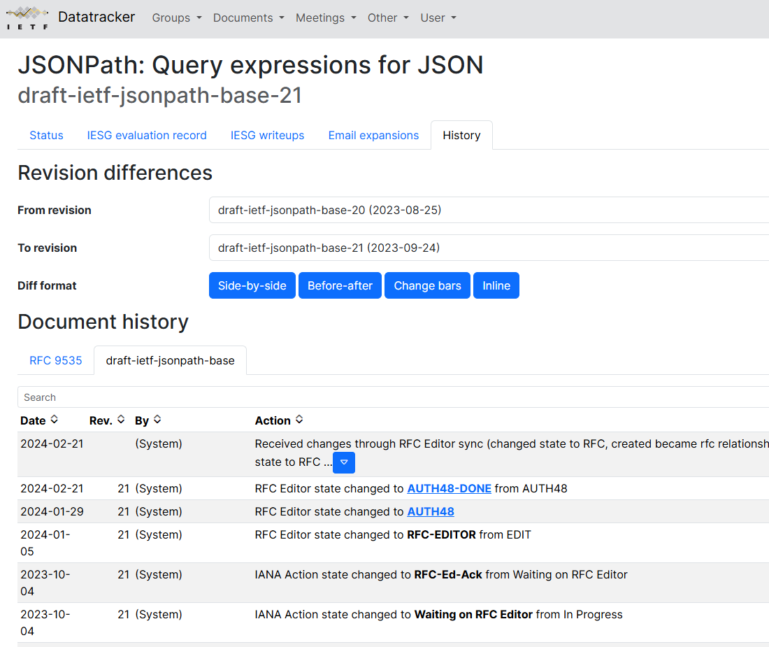Open the Documents dropdown menu
Screen dimensions: 769x647
249,17
